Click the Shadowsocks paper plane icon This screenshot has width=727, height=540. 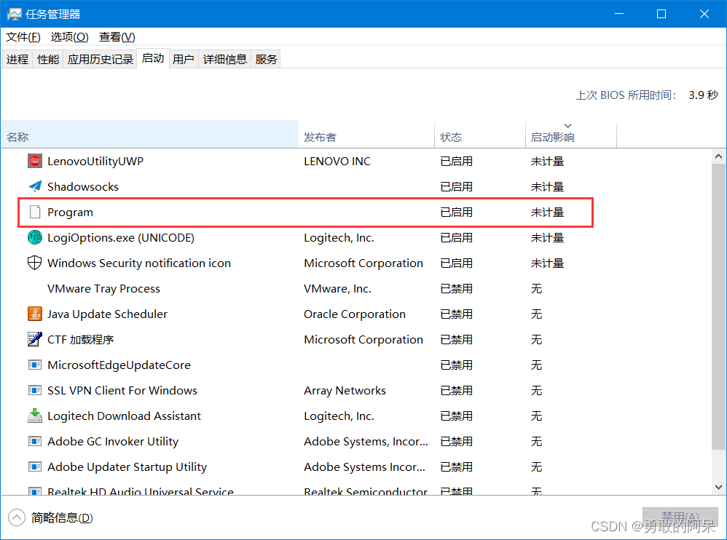35,186
